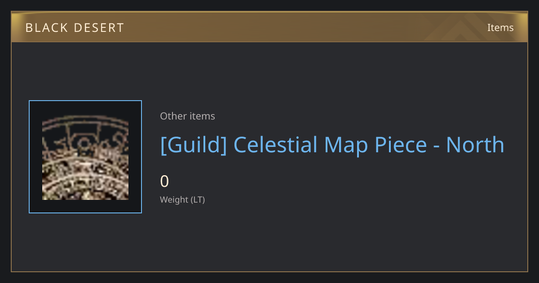The image size is (539, 283).
Task: Open the Items section link
Action: (500, 27)
